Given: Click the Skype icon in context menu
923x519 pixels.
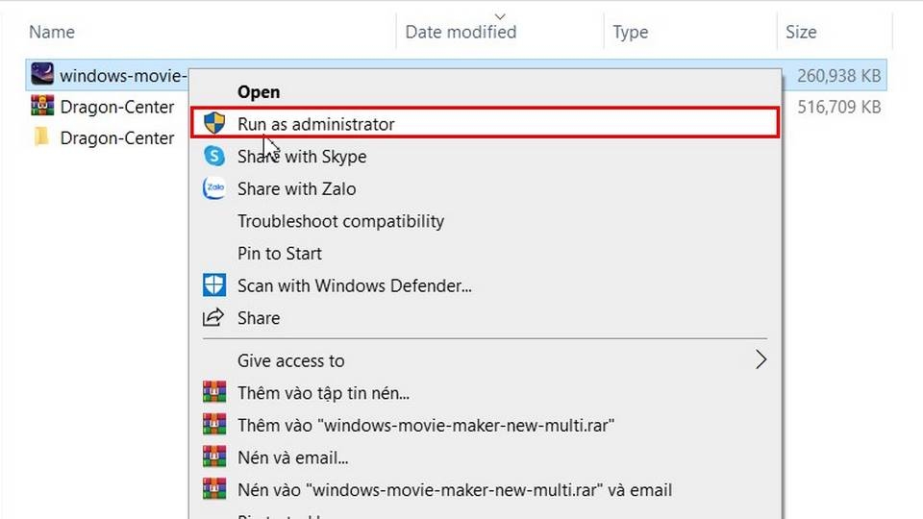Looking at the screenshot, I should [214, 156].
